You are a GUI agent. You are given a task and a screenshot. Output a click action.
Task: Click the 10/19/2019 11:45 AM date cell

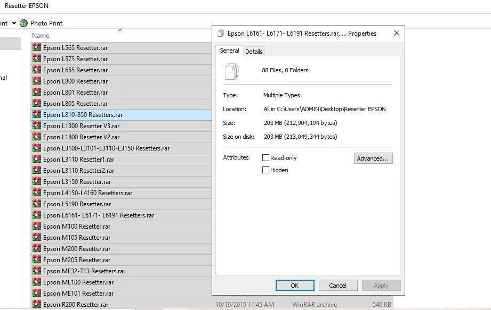click(x=245, y=305)
